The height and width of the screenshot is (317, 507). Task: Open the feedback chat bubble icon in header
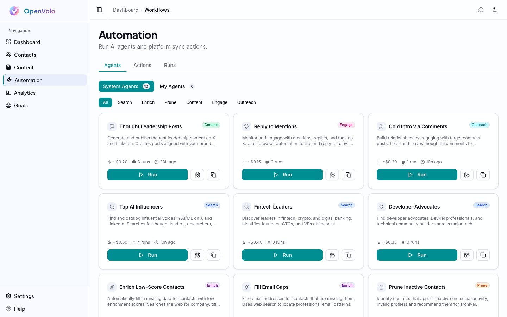(x=481, y=10)
